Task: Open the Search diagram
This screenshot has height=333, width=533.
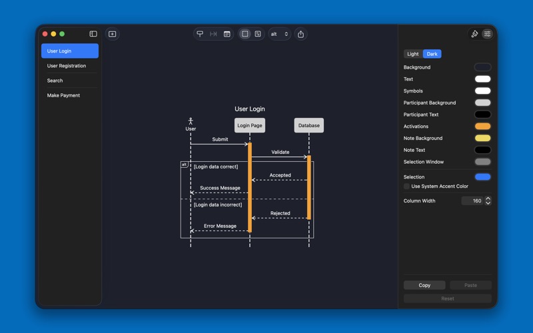Action: (70, 81)
